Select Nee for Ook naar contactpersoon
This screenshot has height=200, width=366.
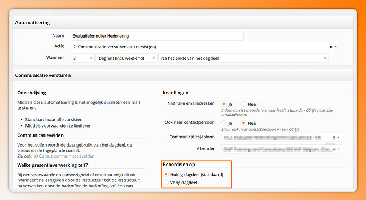pos(243,123)
